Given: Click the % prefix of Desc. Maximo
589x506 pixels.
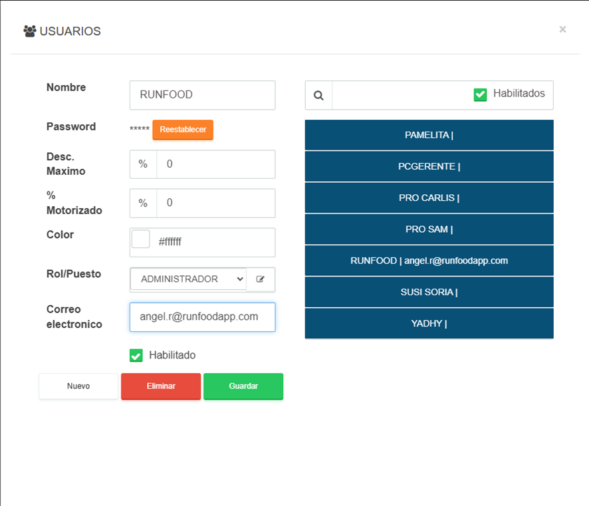Looking at the screenshot, I should click(143, 164).
